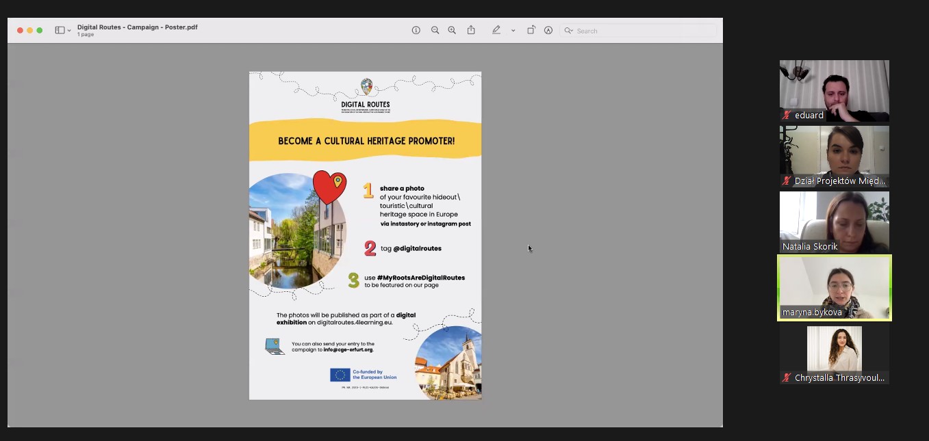Maximize the Preview window with green button
This screenshot has height=441, width=929.
pyautogui.click(x=39, y=30)
